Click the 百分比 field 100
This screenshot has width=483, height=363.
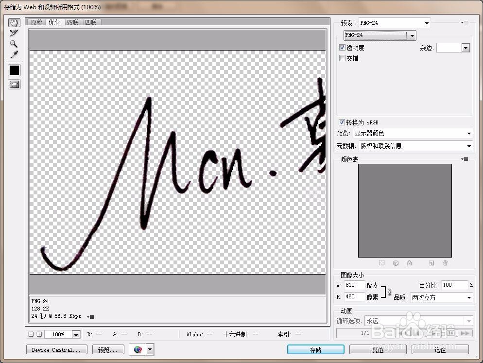point(454,285)
